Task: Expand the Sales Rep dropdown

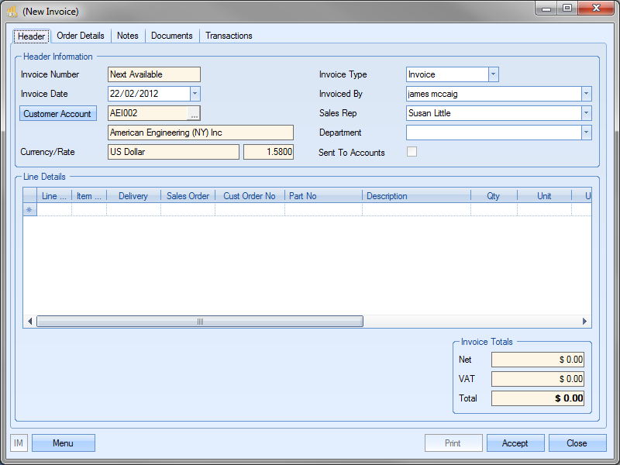Action: coord(586,113)
